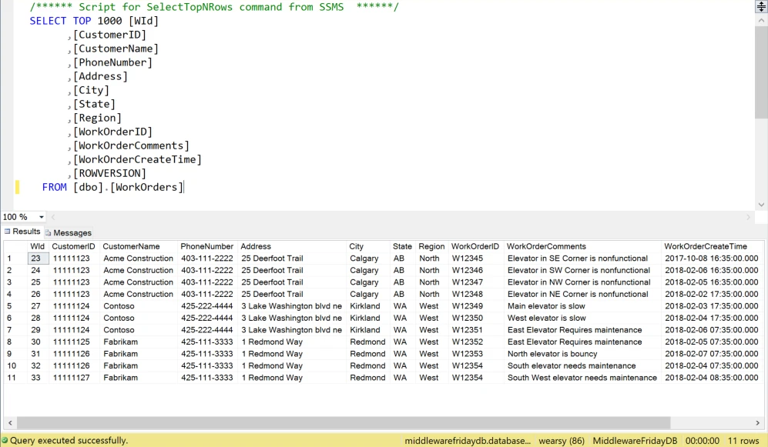Click the green query success status icon
The height and width of the screenshot is (447, 768).
coord(5,441)
